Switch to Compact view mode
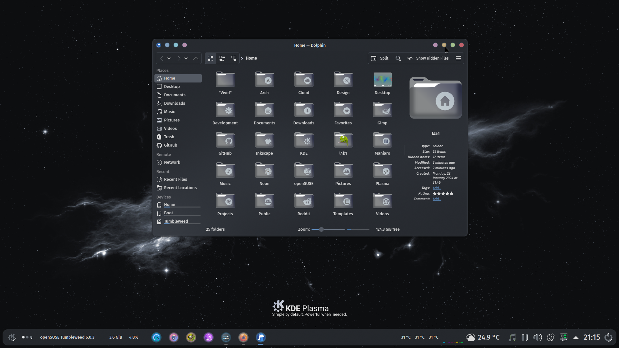Screen dimensions: 619x348 (222, 58)
